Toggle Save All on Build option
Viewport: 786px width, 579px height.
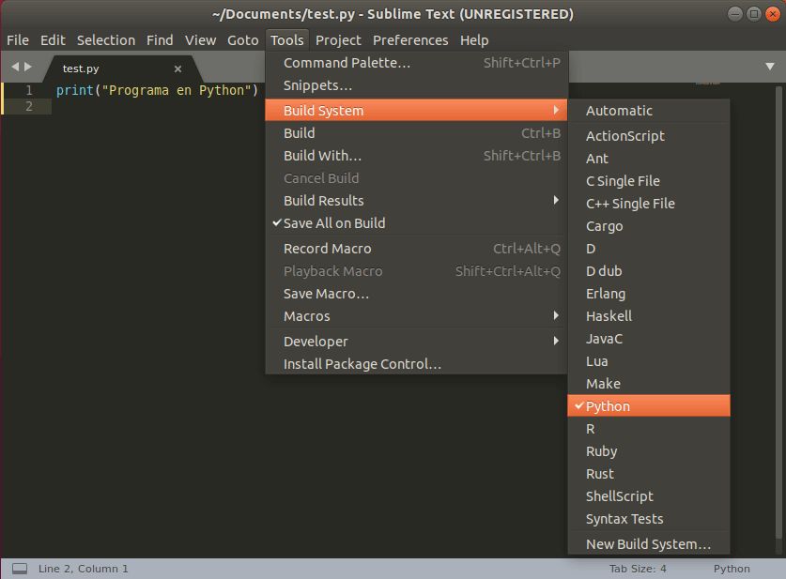417,223
